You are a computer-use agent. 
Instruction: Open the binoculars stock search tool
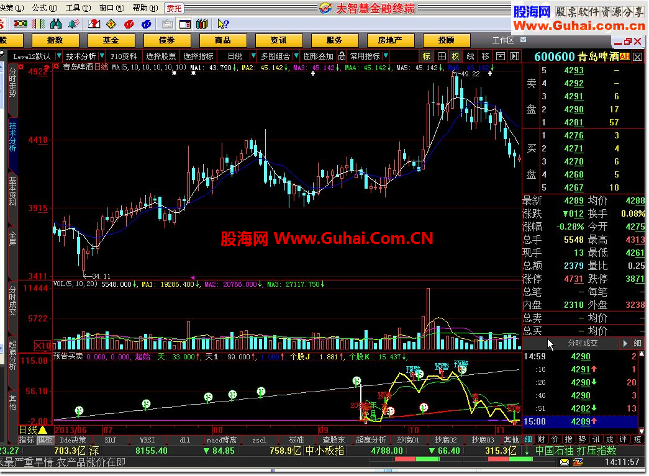pos(56,23)
